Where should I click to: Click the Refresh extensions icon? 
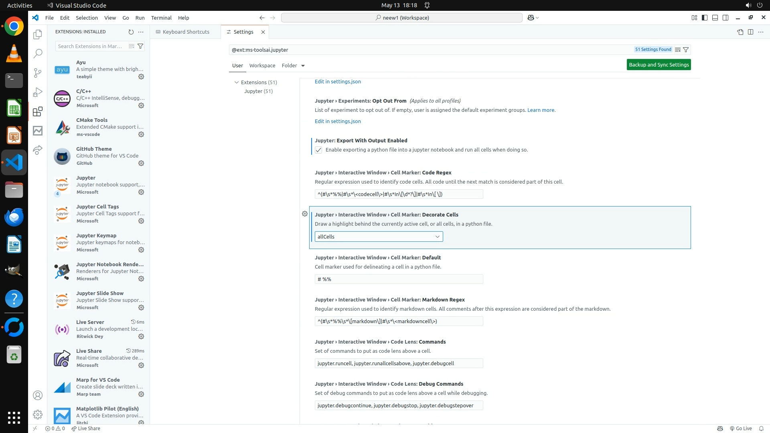[x=131, y=32]
